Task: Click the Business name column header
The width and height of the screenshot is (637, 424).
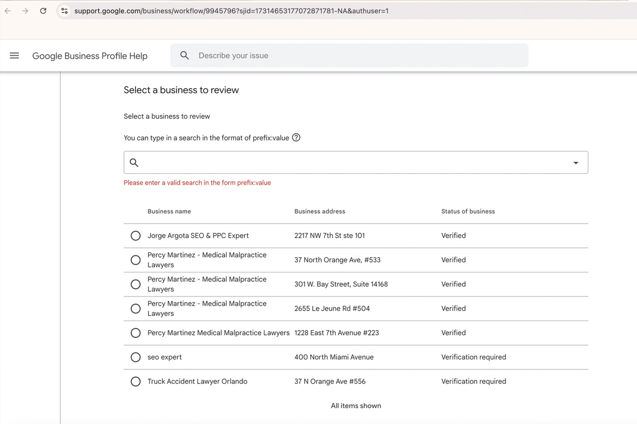Action: click(169, 212)
